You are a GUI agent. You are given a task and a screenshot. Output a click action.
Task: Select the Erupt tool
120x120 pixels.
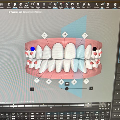click(83, 5)
